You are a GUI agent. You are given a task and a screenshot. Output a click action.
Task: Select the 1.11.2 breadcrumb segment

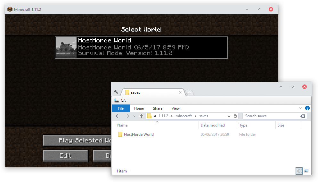(163, 116)
